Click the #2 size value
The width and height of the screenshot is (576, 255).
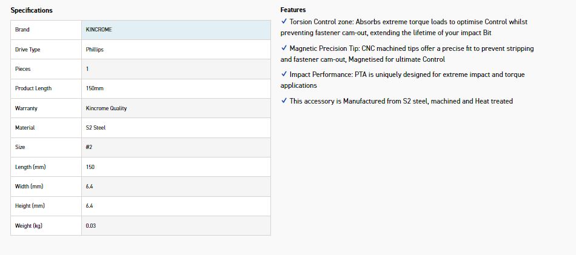click(89, 147)
